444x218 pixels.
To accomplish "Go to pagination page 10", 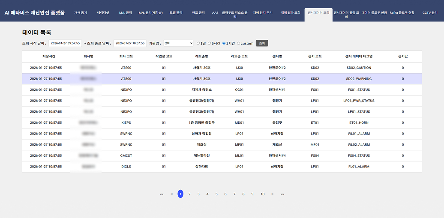I will [262, 194].
